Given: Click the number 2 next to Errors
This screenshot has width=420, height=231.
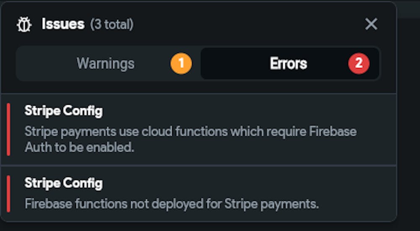Looking at the screenshot, I should (x=359, y=63).
